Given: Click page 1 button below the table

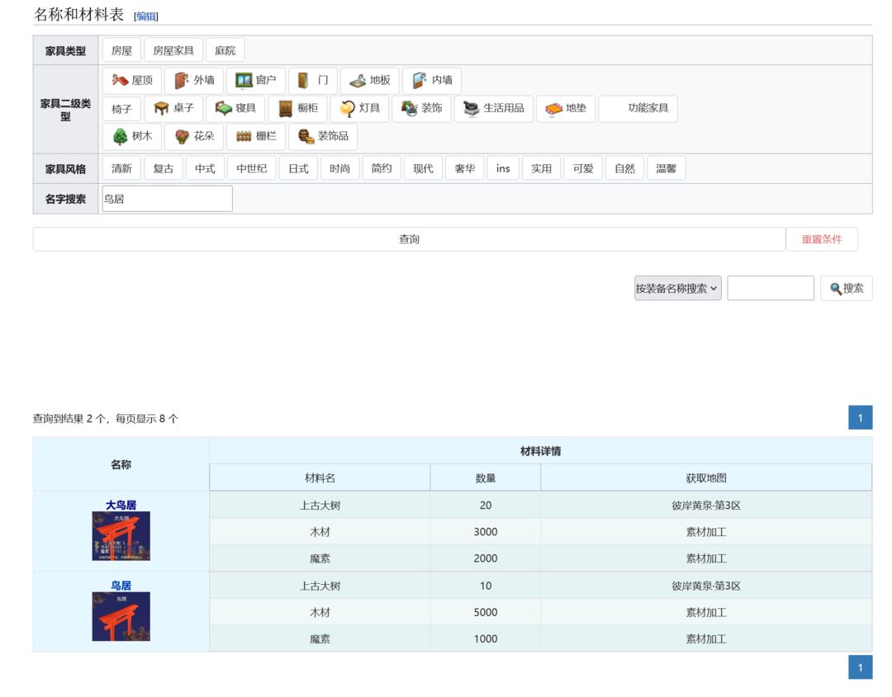Looking at the screenshot, I should 860,667.
